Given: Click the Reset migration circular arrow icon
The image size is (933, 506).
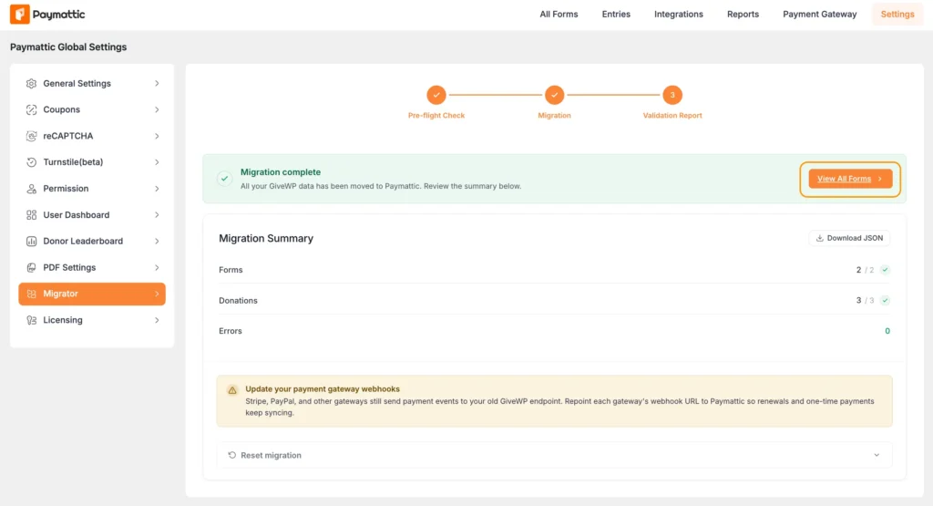Looking at the screenshot, I should [x=232, y=455].
